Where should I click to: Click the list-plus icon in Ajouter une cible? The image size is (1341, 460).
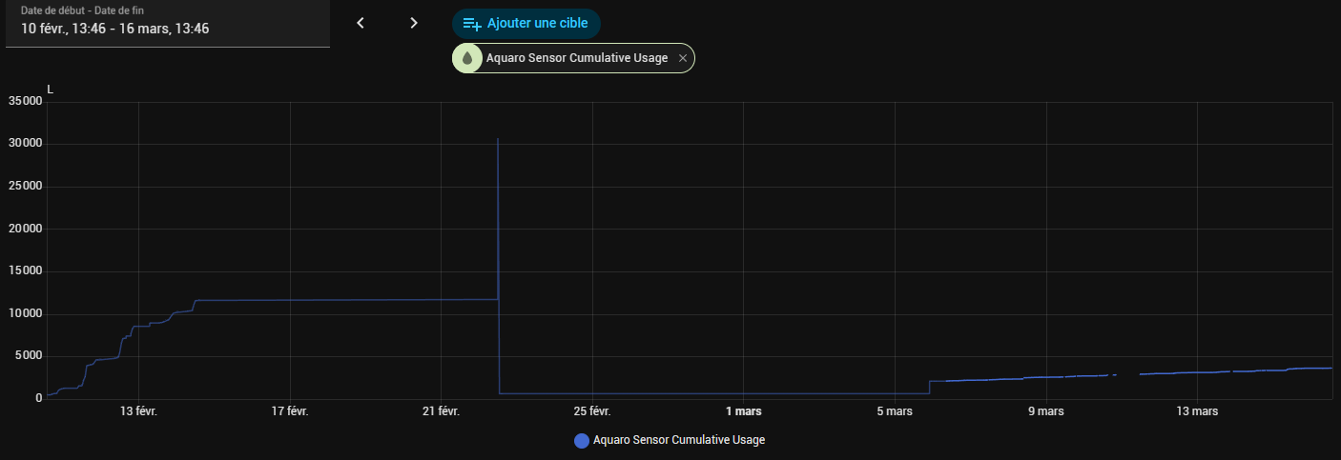pyautogui.click(x=472, y=24)
